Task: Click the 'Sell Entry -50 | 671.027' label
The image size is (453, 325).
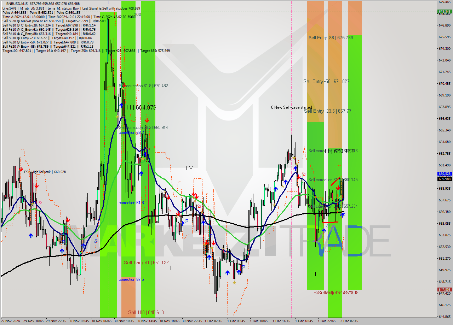Action: coord(326,81)
